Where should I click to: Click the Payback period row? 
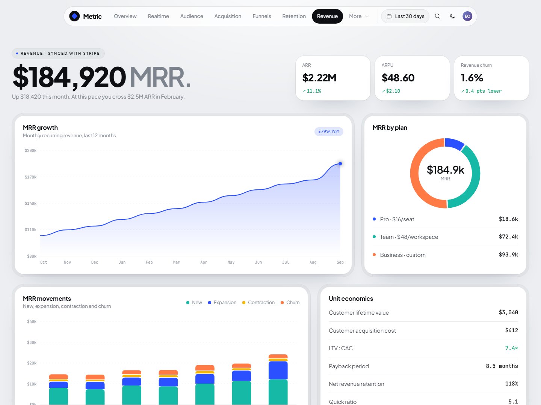tap(423, 366)
